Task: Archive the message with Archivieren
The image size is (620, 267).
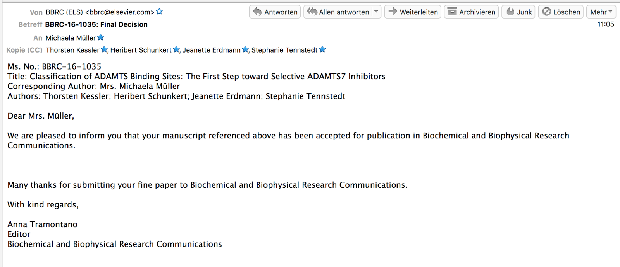Action: coord(471,12)
